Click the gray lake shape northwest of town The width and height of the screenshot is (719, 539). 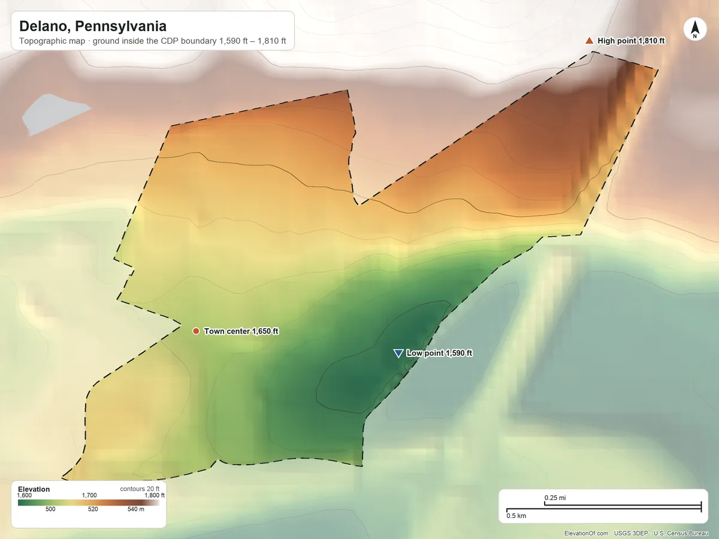tap(55, 114)
